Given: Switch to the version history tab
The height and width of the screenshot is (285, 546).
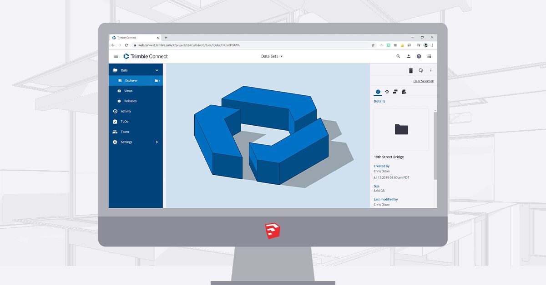Looking at the screenshot, I should point(387,92).
